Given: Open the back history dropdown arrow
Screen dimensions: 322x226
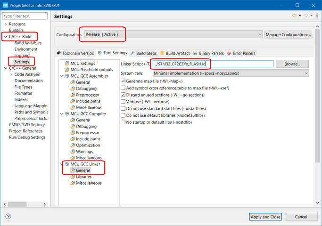Looking at the screenshot, I should coord(300,16).
